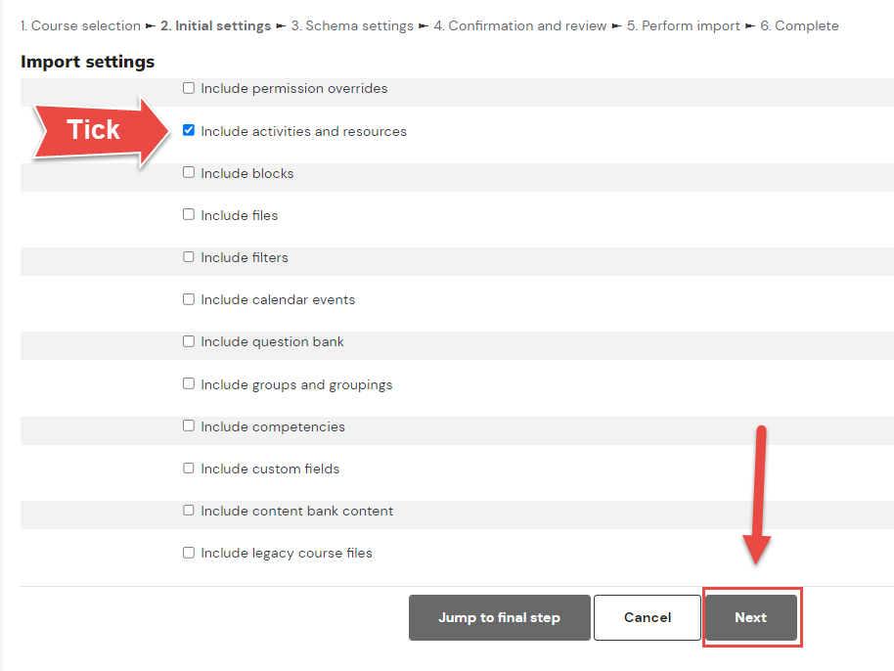Tick the Include blocks checkbox
This screenshot has width=894, height=671.
tap(188, 172)
